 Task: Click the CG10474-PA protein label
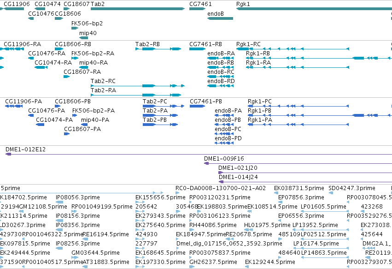tap(54, 120)
